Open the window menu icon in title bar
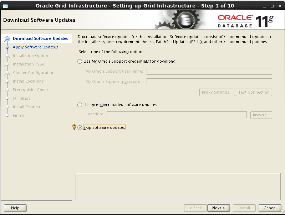The height and width of the screenshot is (215, 285). tap(5, 6)
